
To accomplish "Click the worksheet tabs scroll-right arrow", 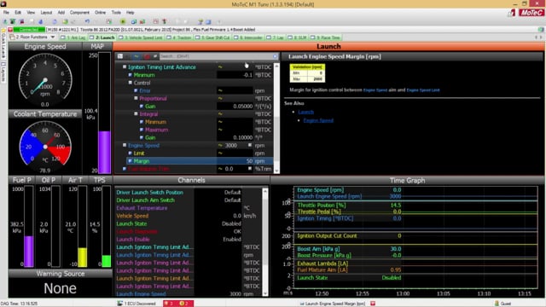I will pos(542,38).
